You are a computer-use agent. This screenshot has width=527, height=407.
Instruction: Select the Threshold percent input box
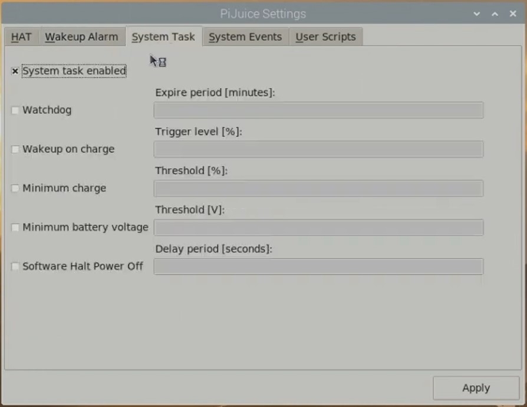point(318,188)
